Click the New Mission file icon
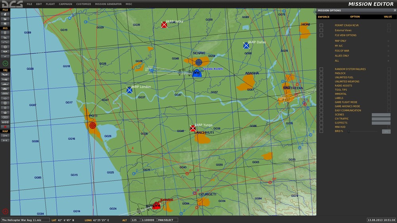This screenshot has height=223, width=397. (x=5, y=14)
